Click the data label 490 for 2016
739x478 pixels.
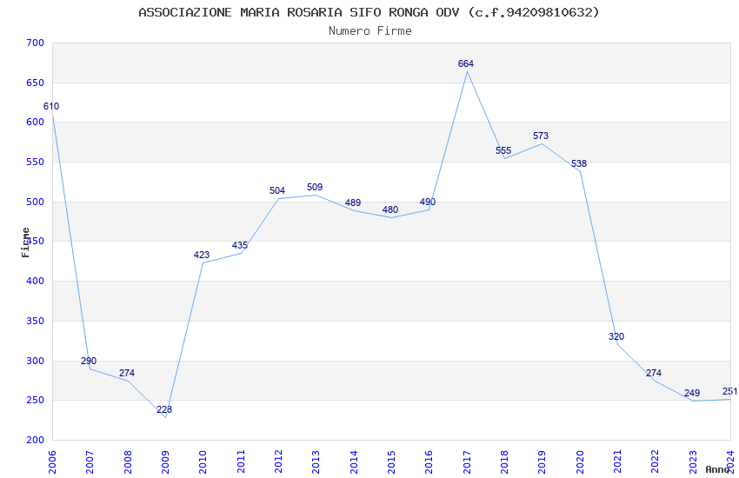428,202
